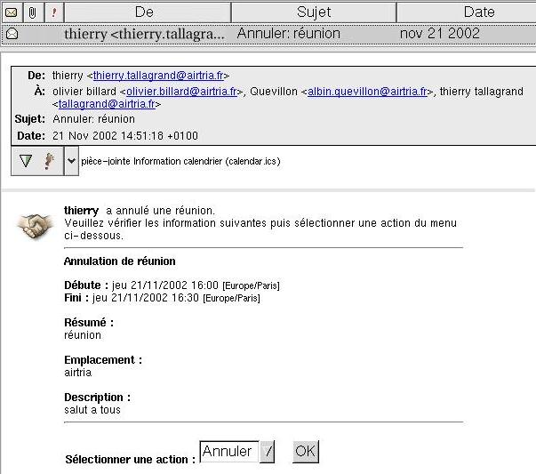Click the description text 'salut a tous'

(x=92, y=410)
